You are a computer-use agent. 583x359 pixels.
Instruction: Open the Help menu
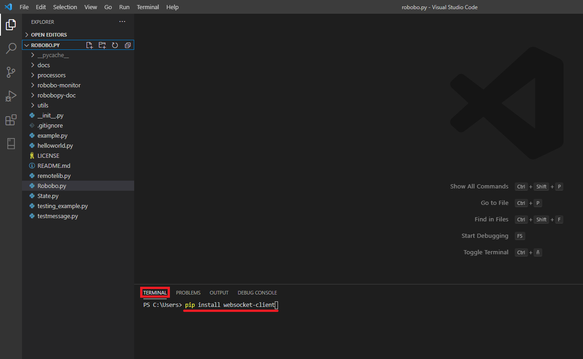173,7
